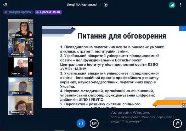Viewport: 186px width, 131px height.
Task: Make Тамара webcam fullscreen
Action: 31,99
